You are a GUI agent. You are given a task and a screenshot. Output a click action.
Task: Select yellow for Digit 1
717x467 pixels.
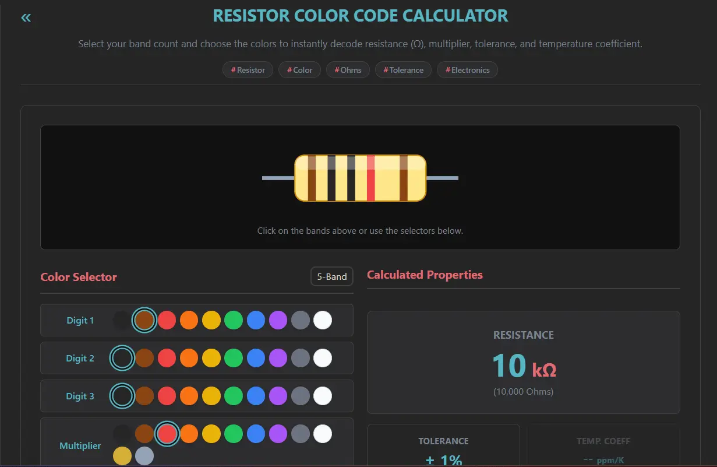coord(211,320)
